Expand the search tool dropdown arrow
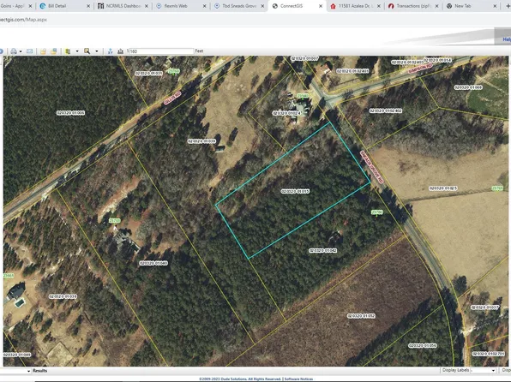The image size is (511, 382). [x=97, y=51]
